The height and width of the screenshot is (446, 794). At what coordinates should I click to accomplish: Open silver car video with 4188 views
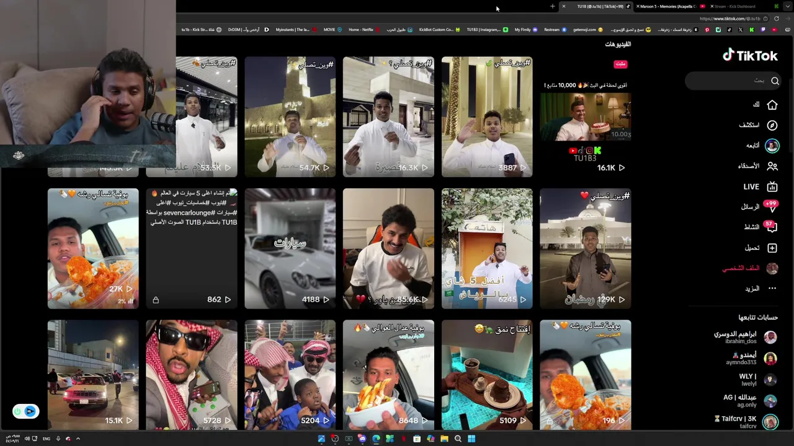[x=290, y=248]
